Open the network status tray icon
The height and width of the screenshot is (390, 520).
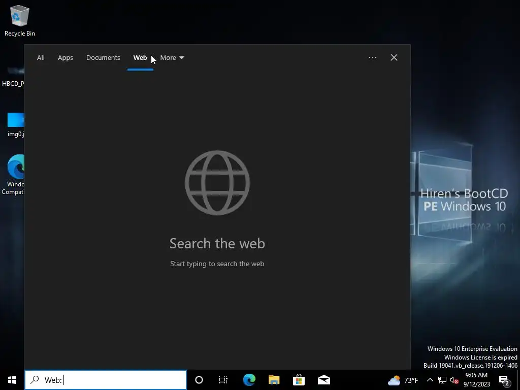coord(442,380)
